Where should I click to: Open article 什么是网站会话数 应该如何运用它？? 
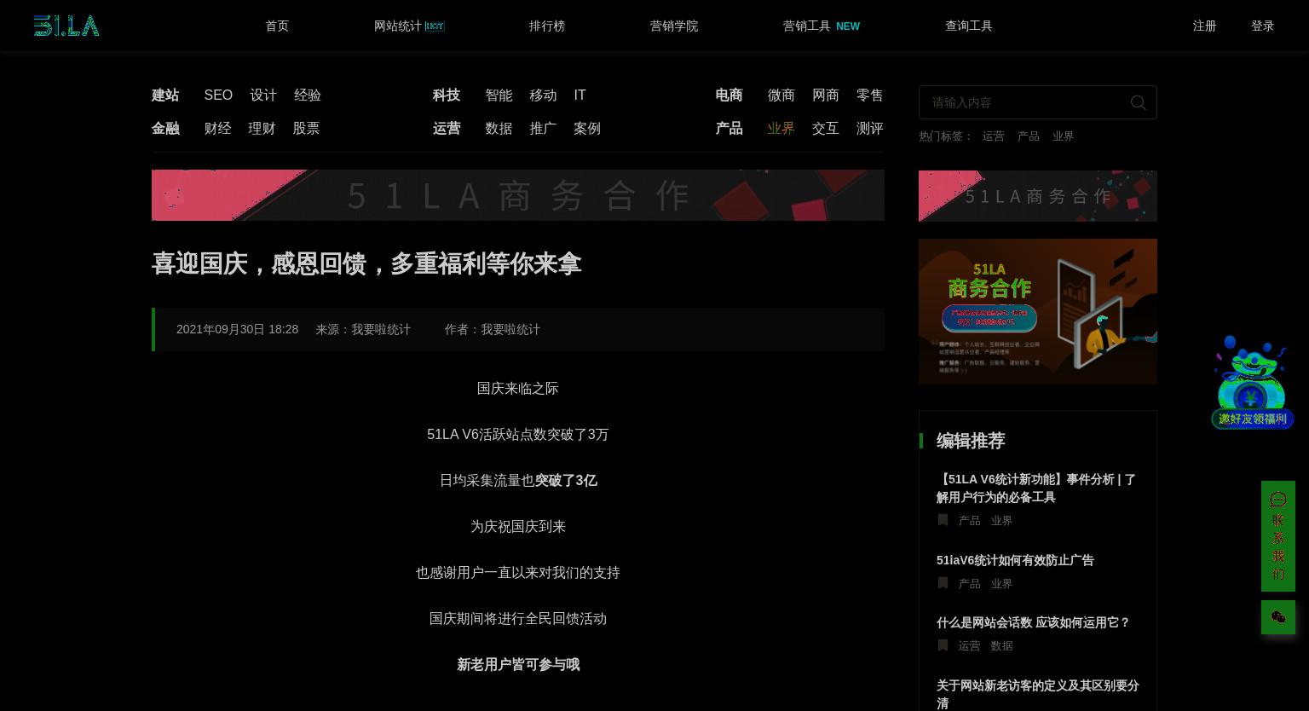tap(1033, 622)
